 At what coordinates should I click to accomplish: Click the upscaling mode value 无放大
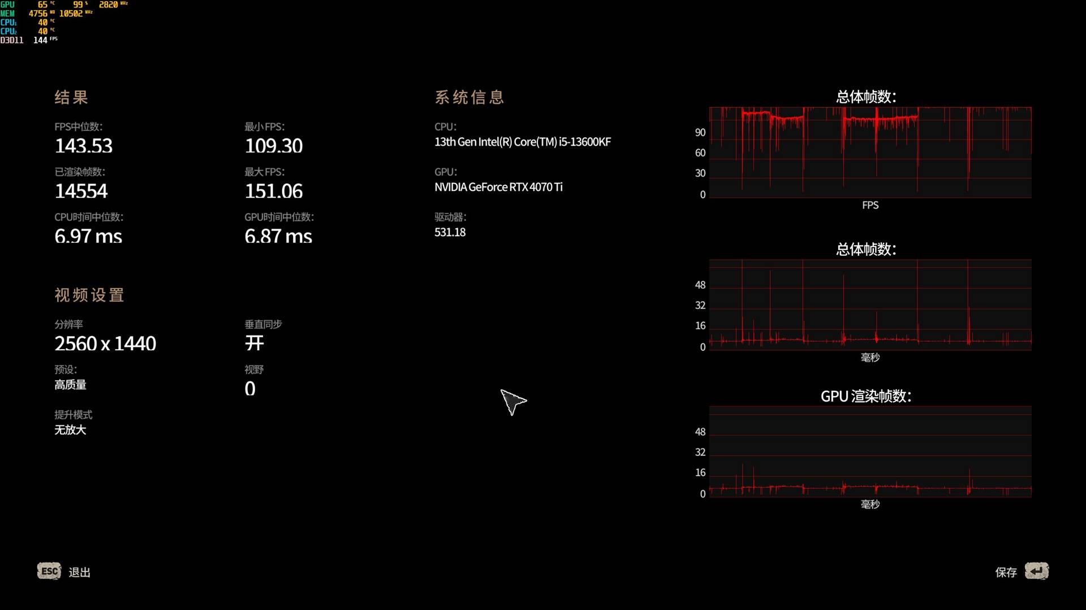(x=70, y=430)
